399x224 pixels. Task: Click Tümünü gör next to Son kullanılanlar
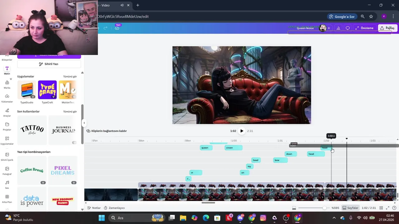click(x=70, y=112)
